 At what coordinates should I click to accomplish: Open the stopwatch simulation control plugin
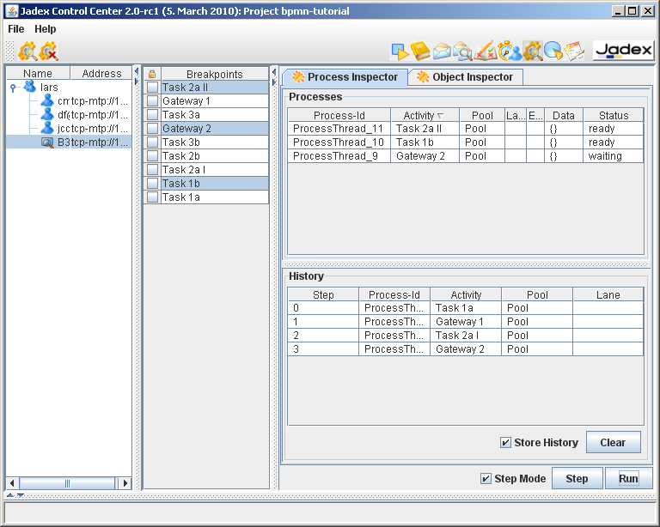click(509, 51)
